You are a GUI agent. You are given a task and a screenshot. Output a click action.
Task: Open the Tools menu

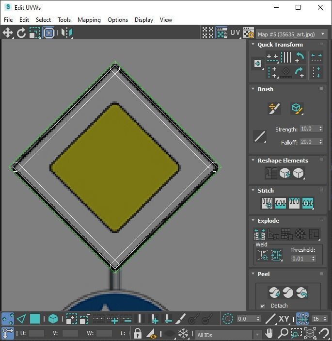click(x=64, y=20)
